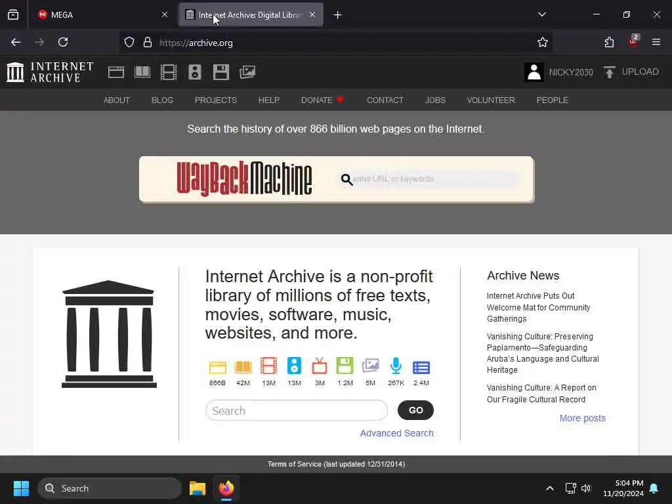
Task: Open the uBlock extension icon with badge
Action: [x=633, y=41]
